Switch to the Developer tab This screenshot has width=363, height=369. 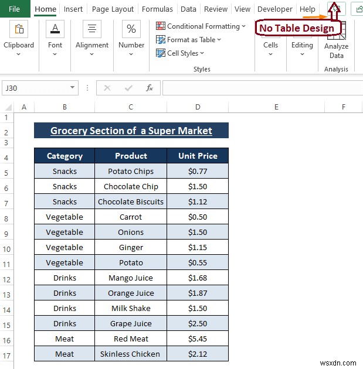click(274, 9)
